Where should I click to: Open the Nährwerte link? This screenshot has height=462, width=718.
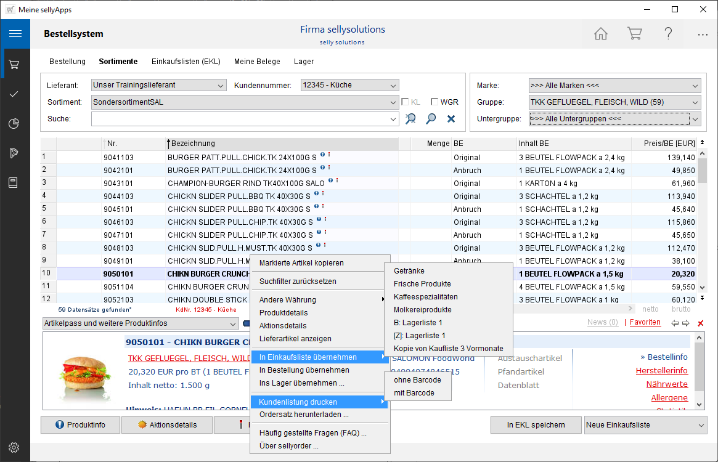[x=667, y=384]
